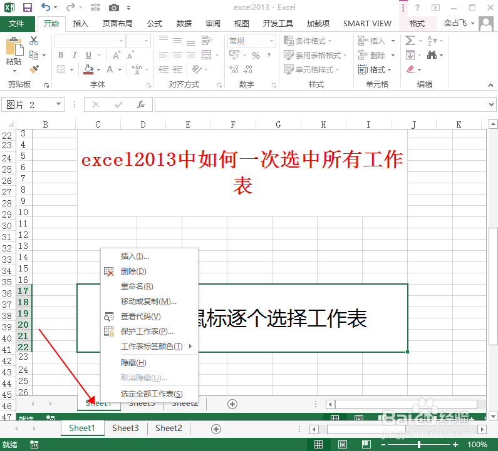This screenshot has width=498, height=451.
Task: Click the zoom in plus button
Action: click(x=455, y=444)
